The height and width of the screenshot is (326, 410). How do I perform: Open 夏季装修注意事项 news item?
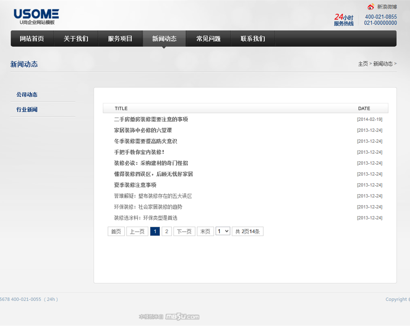135,185
